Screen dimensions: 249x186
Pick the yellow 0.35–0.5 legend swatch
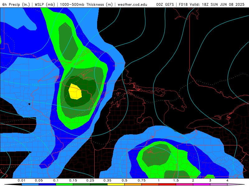[x=116, y=184]
